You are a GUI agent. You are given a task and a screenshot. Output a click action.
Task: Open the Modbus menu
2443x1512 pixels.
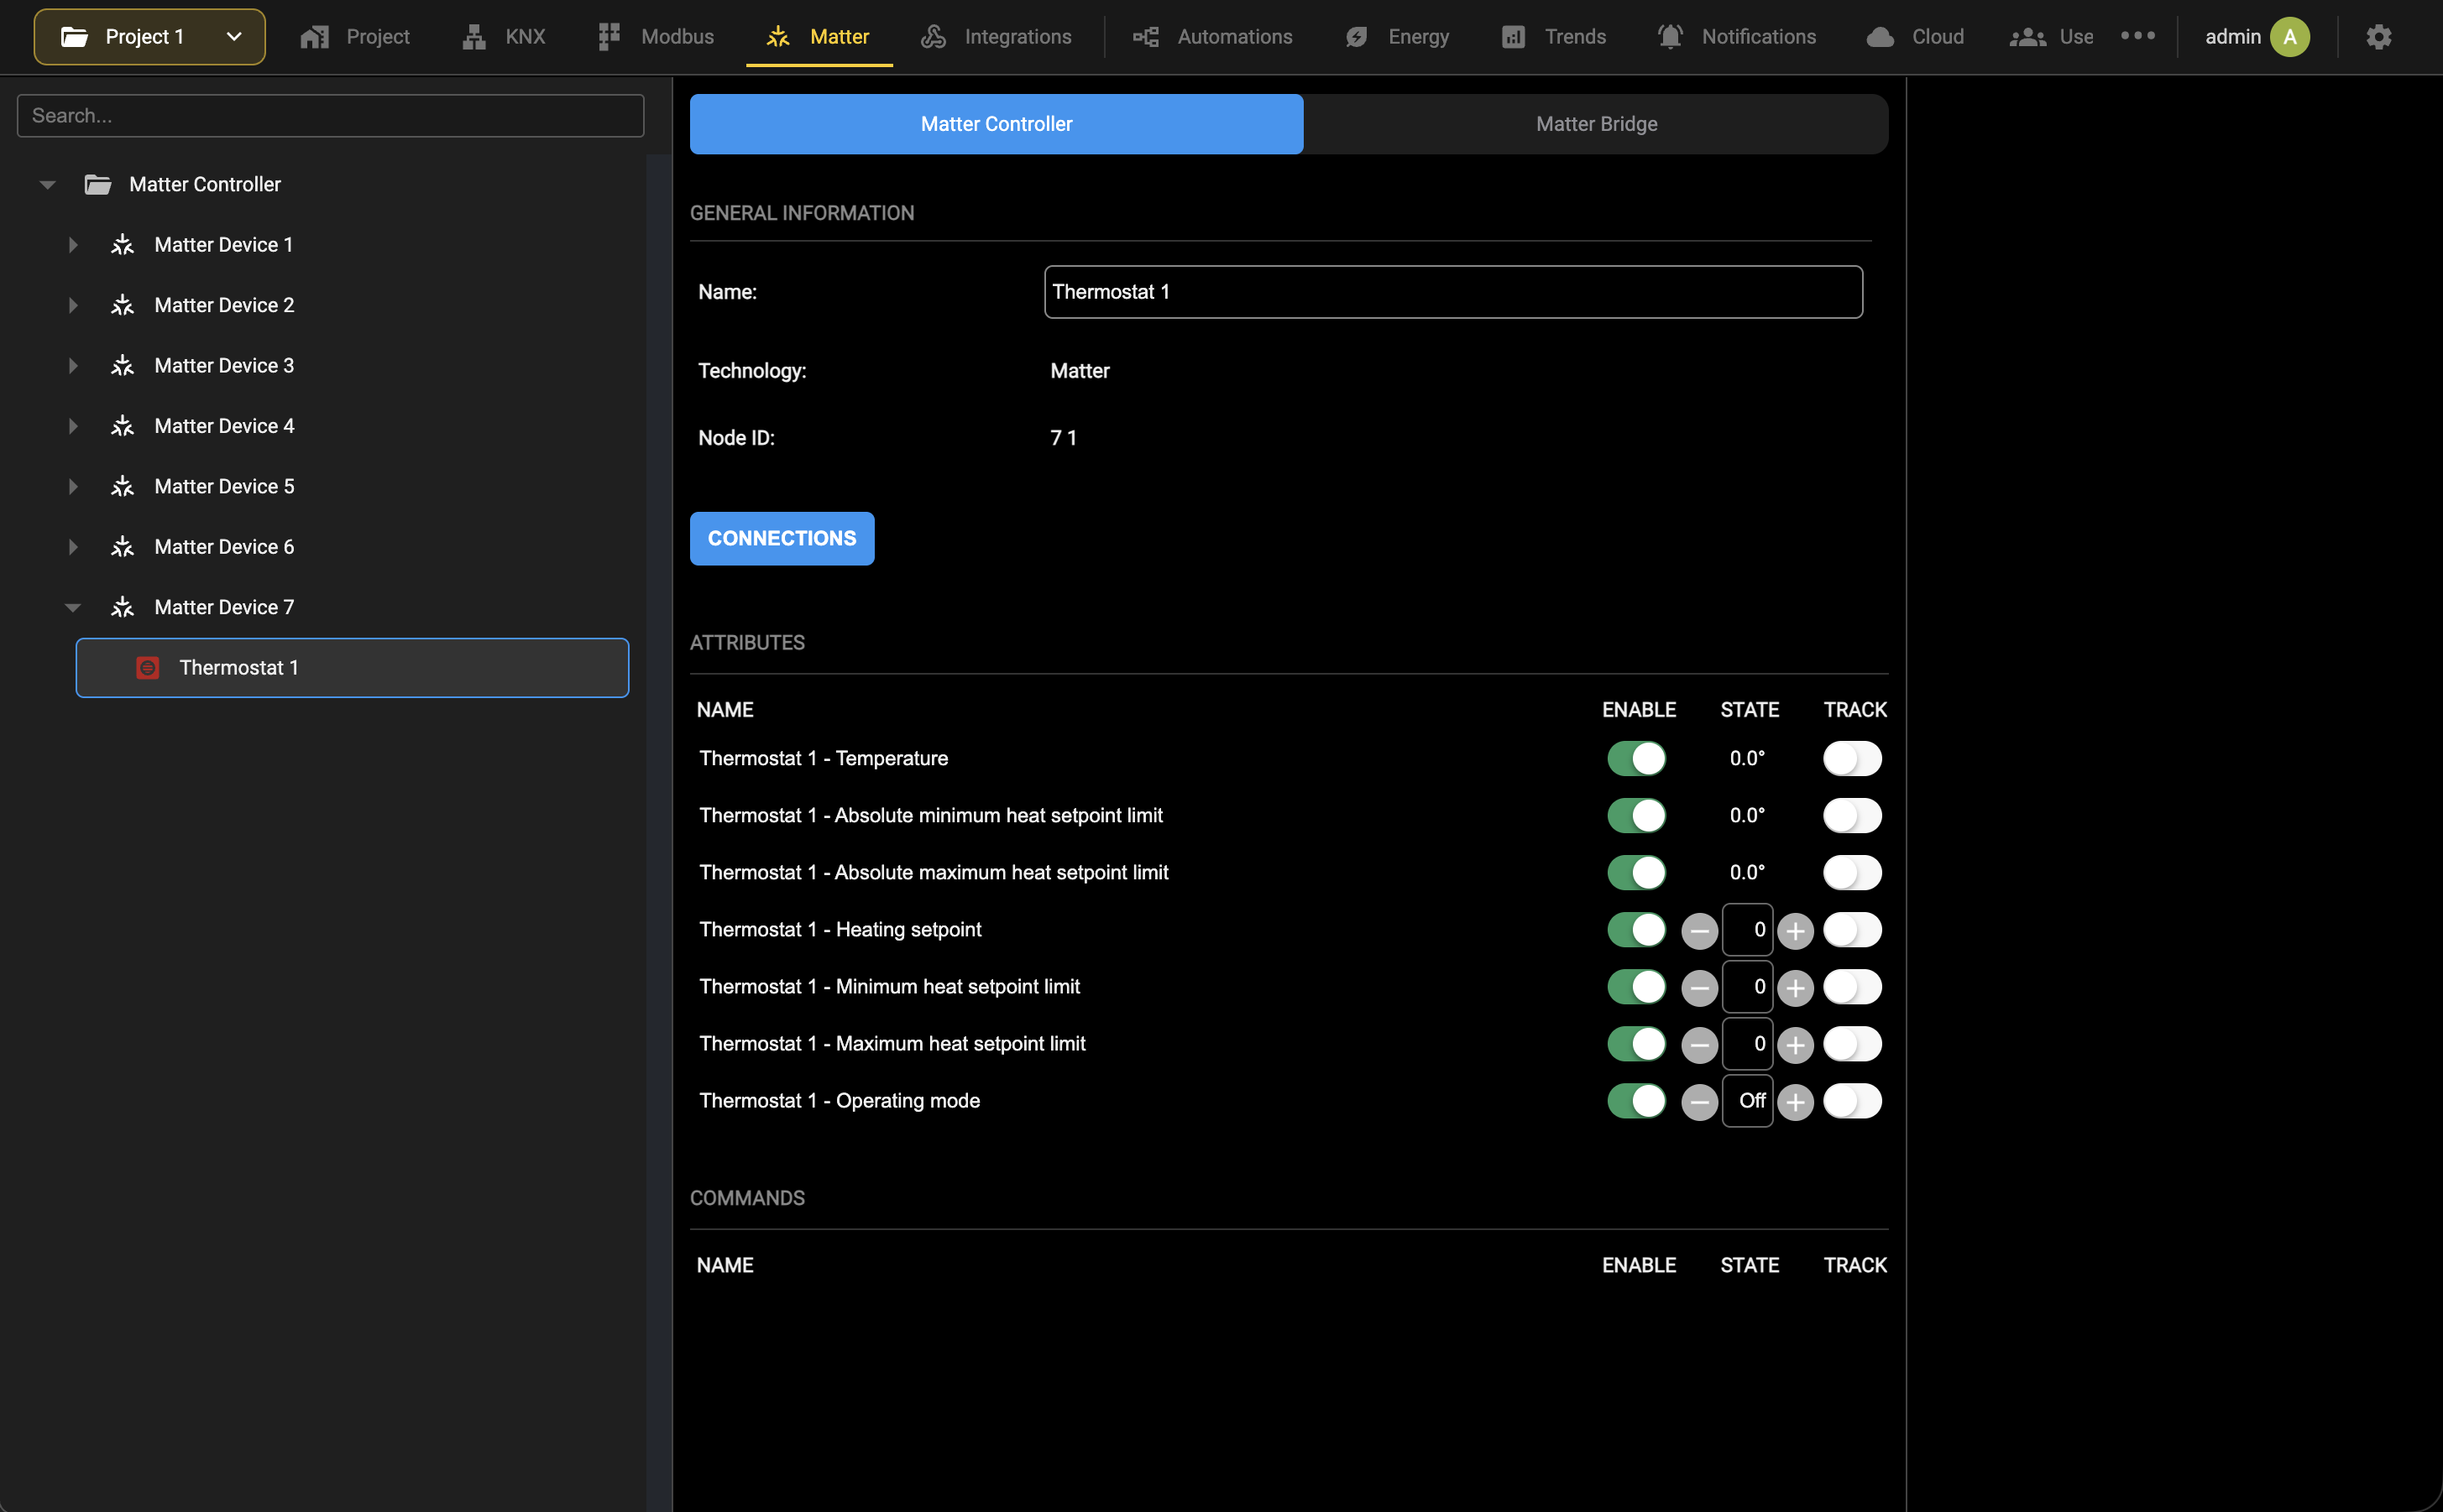click(x=656, y=37)
